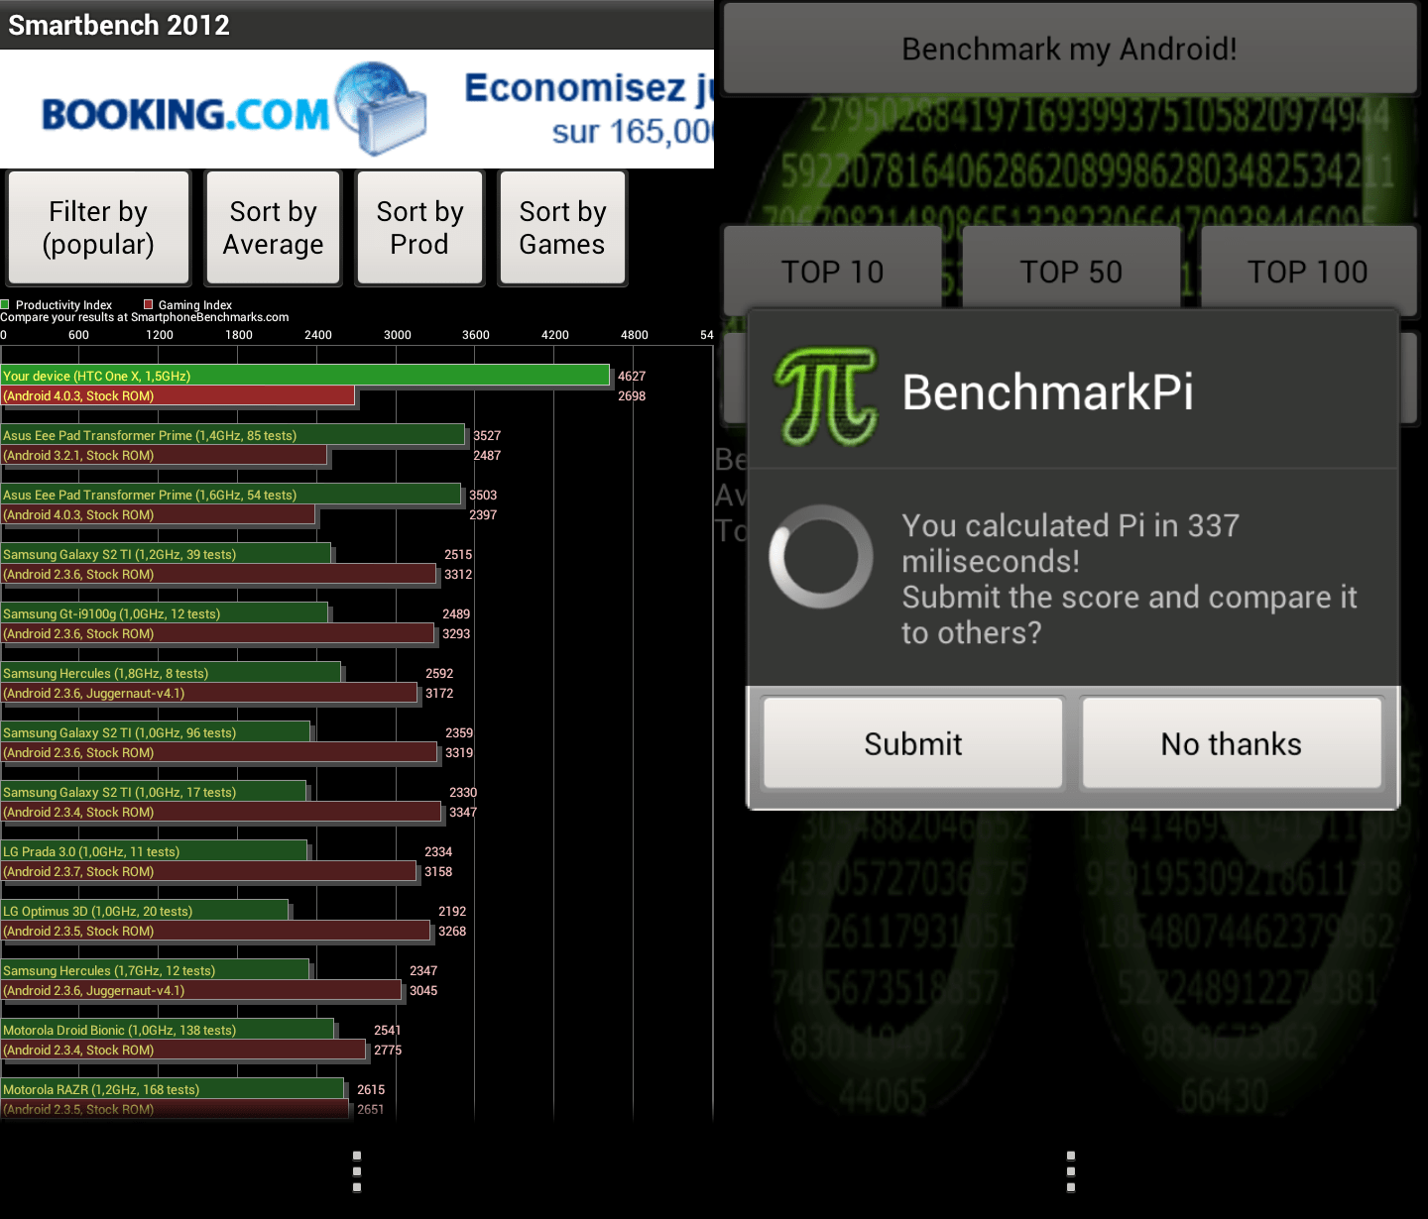The image size is (1428, 1219).
Task: Open the TOP 100 ranking
Action: click(x=1308, y=271)
